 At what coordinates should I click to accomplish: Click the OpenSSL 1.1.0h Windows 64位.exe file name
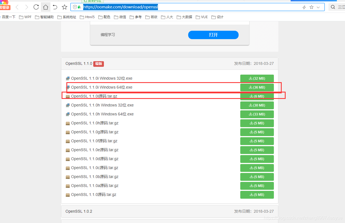coord(102,114)
